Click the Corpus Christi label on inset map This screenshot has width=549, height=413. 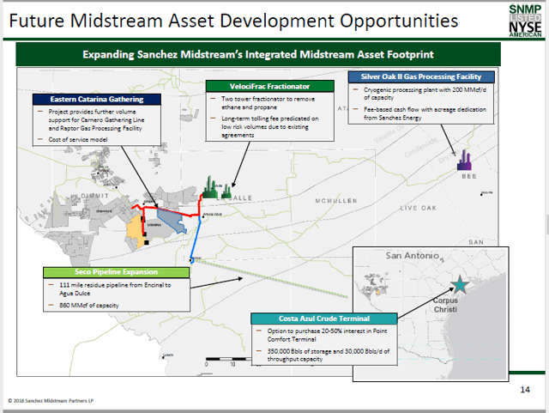click(445, 305)
